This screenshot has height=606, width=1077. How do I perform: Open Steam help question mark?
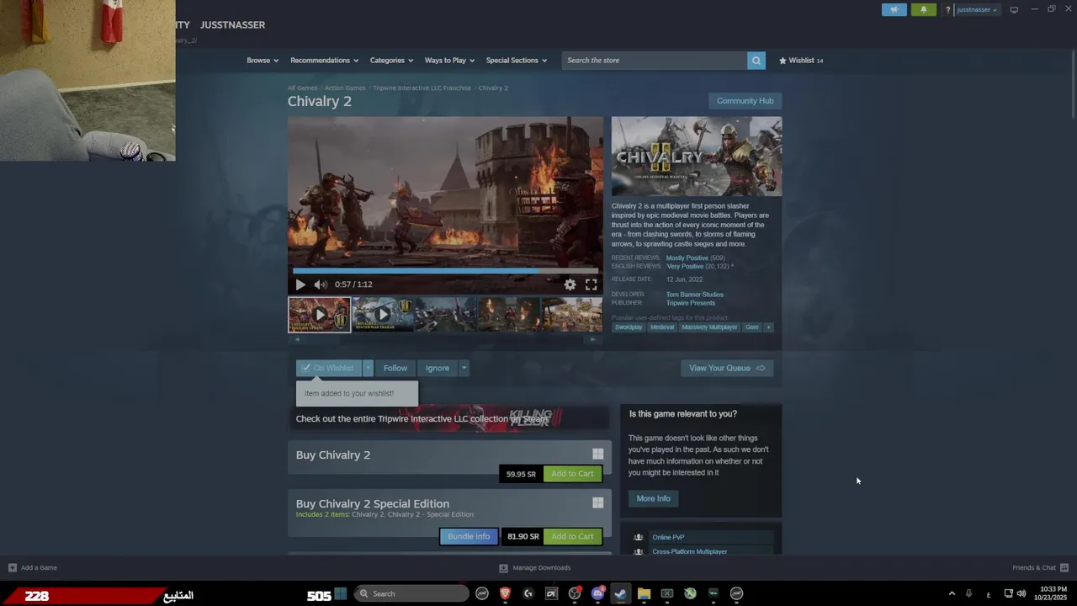(x=947, y=10)
